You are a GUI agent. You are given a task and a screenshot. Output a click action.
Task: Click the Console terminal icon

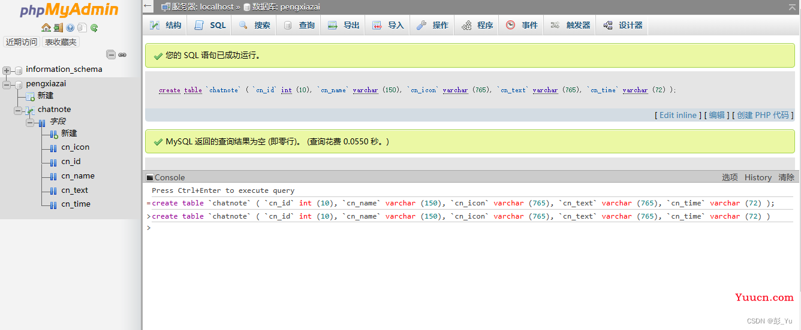pos(150,177)
